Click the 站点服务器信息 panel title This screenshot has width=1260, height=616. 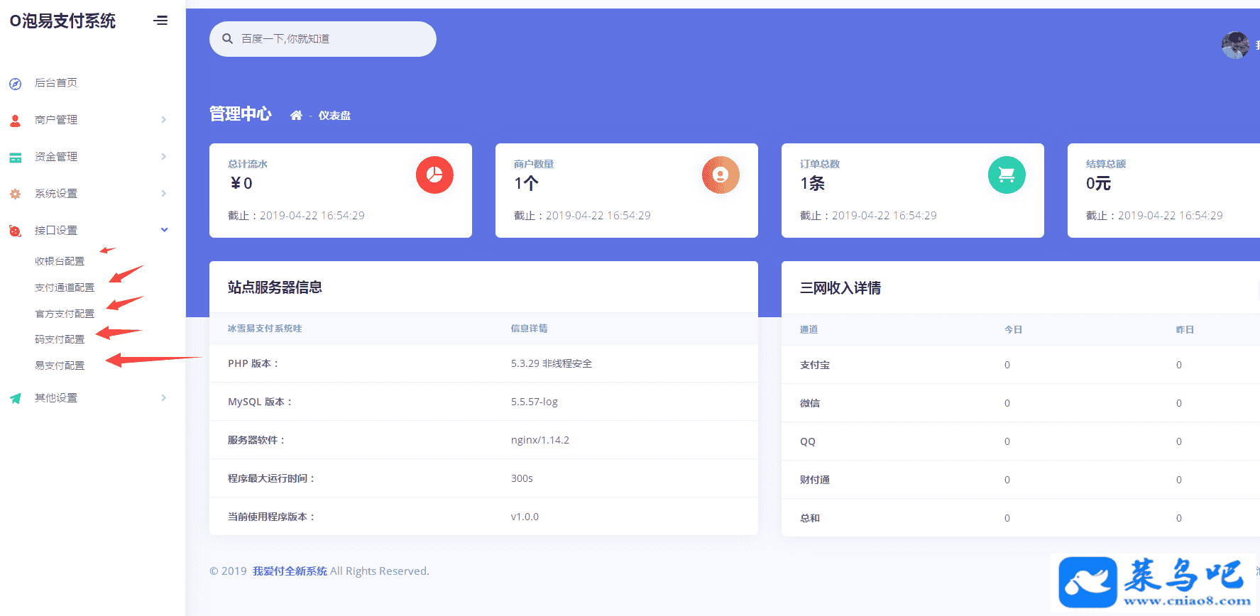tap(275, 287)
